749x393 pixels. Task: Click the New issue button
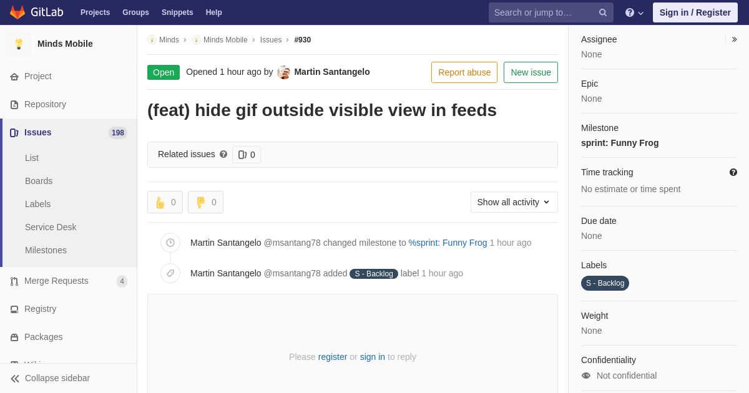[531, 72]
